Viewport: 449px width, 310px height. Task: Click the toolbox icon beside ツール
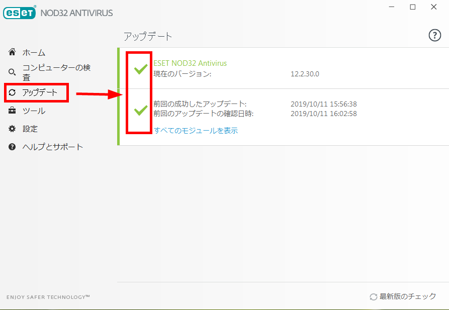[x=12, y=110]
